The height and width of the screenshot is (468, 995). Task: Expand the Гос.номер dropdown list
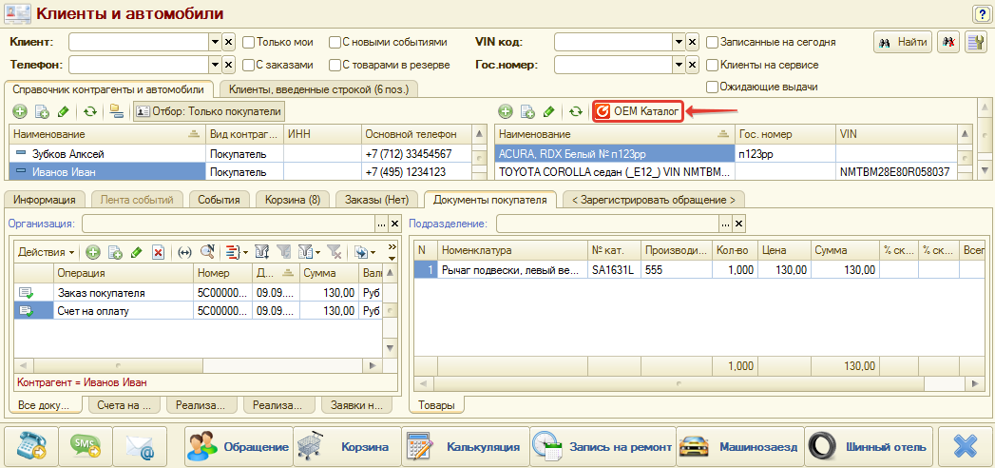(x=679, y=64)
